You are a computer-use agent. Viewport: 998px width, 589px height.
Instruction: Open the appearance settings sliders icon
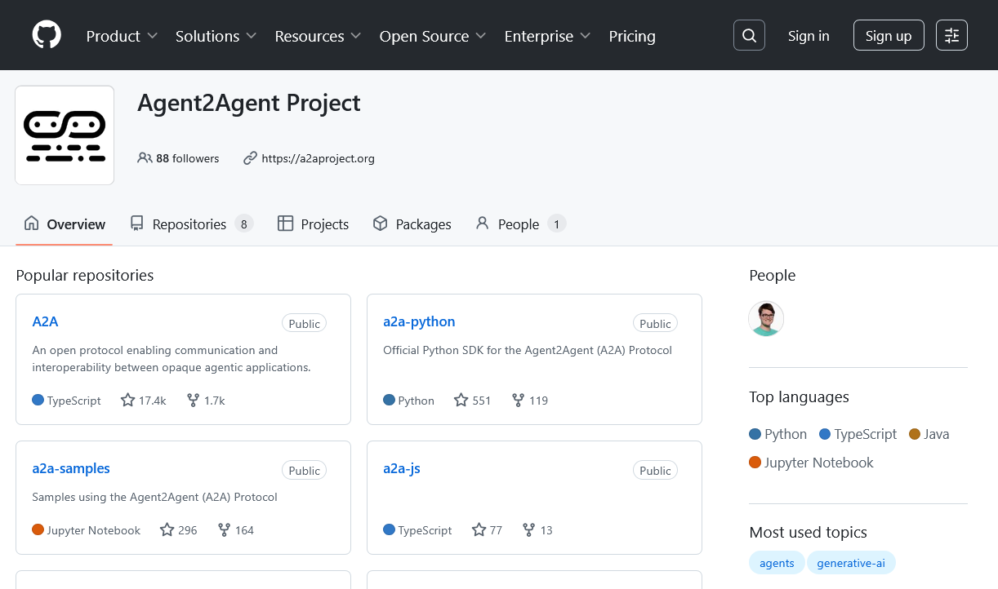[x=951, y=36]
